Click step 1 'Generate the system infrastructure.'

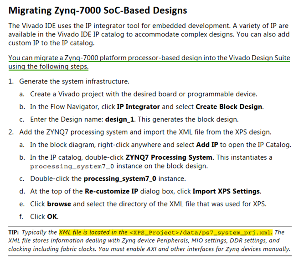click(x=74, y=81)
